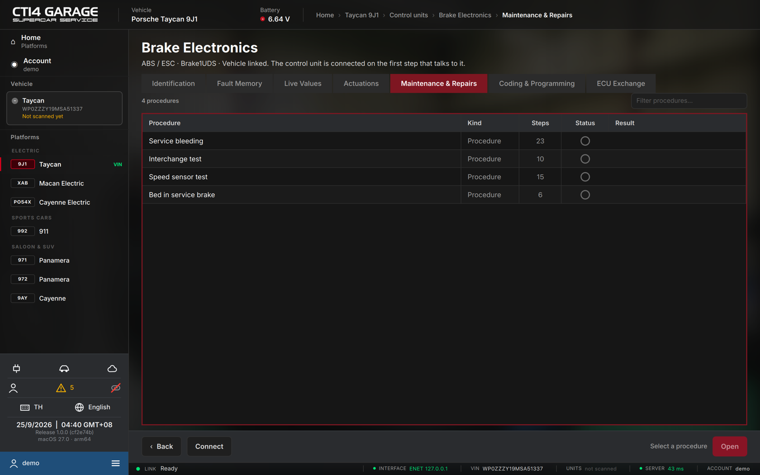Click the Steps column header
Image resolution: width=760 pixels, height=475 pixels.
pos(540,123)
